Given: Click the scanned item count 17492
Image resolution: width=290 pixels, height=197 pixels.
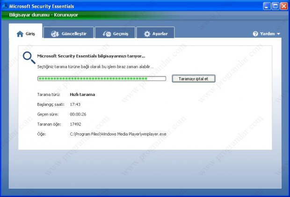Looking at the screenshot, I should 75,124.
